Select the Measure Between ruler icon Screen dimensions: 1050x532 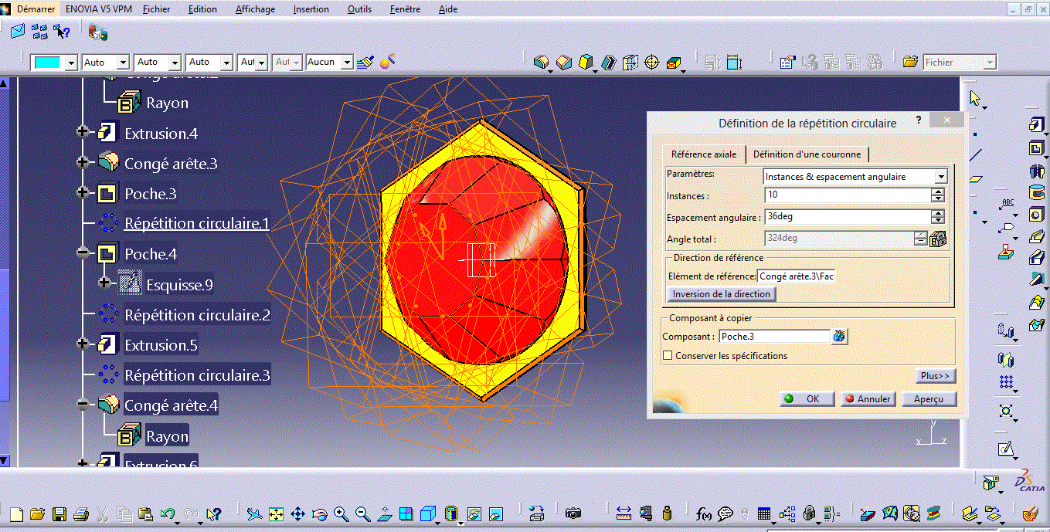coord(624,513)
